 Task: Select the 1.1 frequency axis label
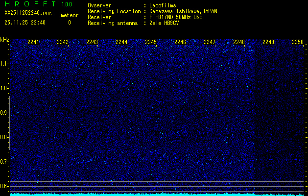pyautogui.click(x=4, y=64)
